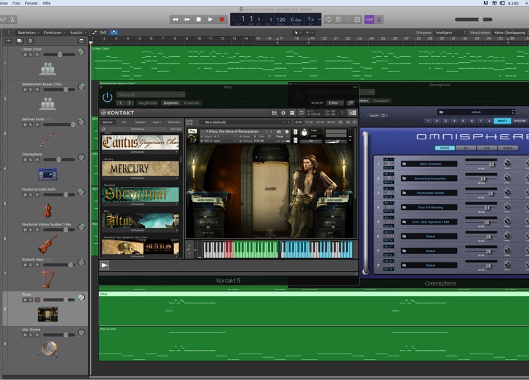Click Add Library button in Kontakt browser

click(x=138, y=129)
